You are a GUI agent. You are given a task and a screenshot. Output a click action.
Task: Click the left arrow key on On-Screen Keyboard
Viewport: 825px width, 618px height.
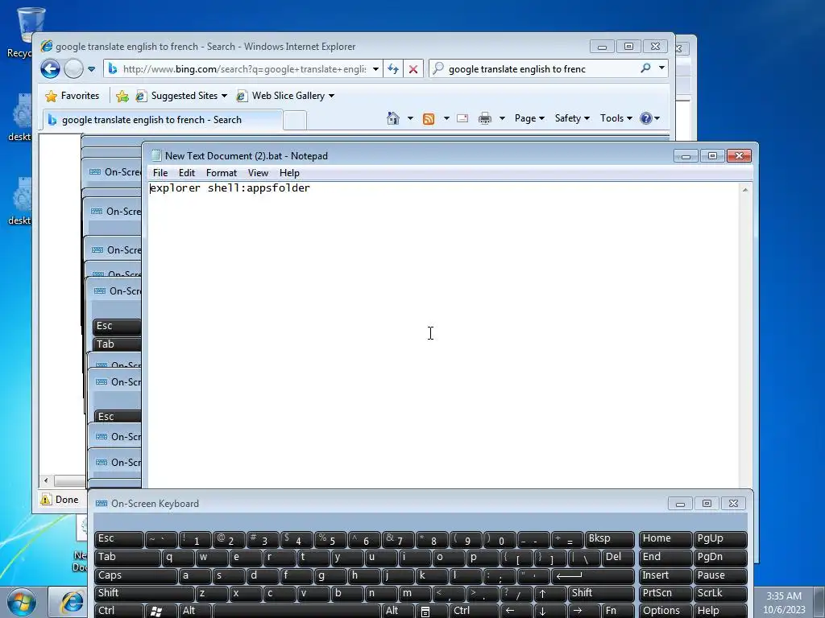coord(516,612)
